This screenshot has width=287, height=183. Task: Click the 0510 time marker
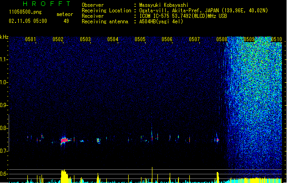point(277,39)
